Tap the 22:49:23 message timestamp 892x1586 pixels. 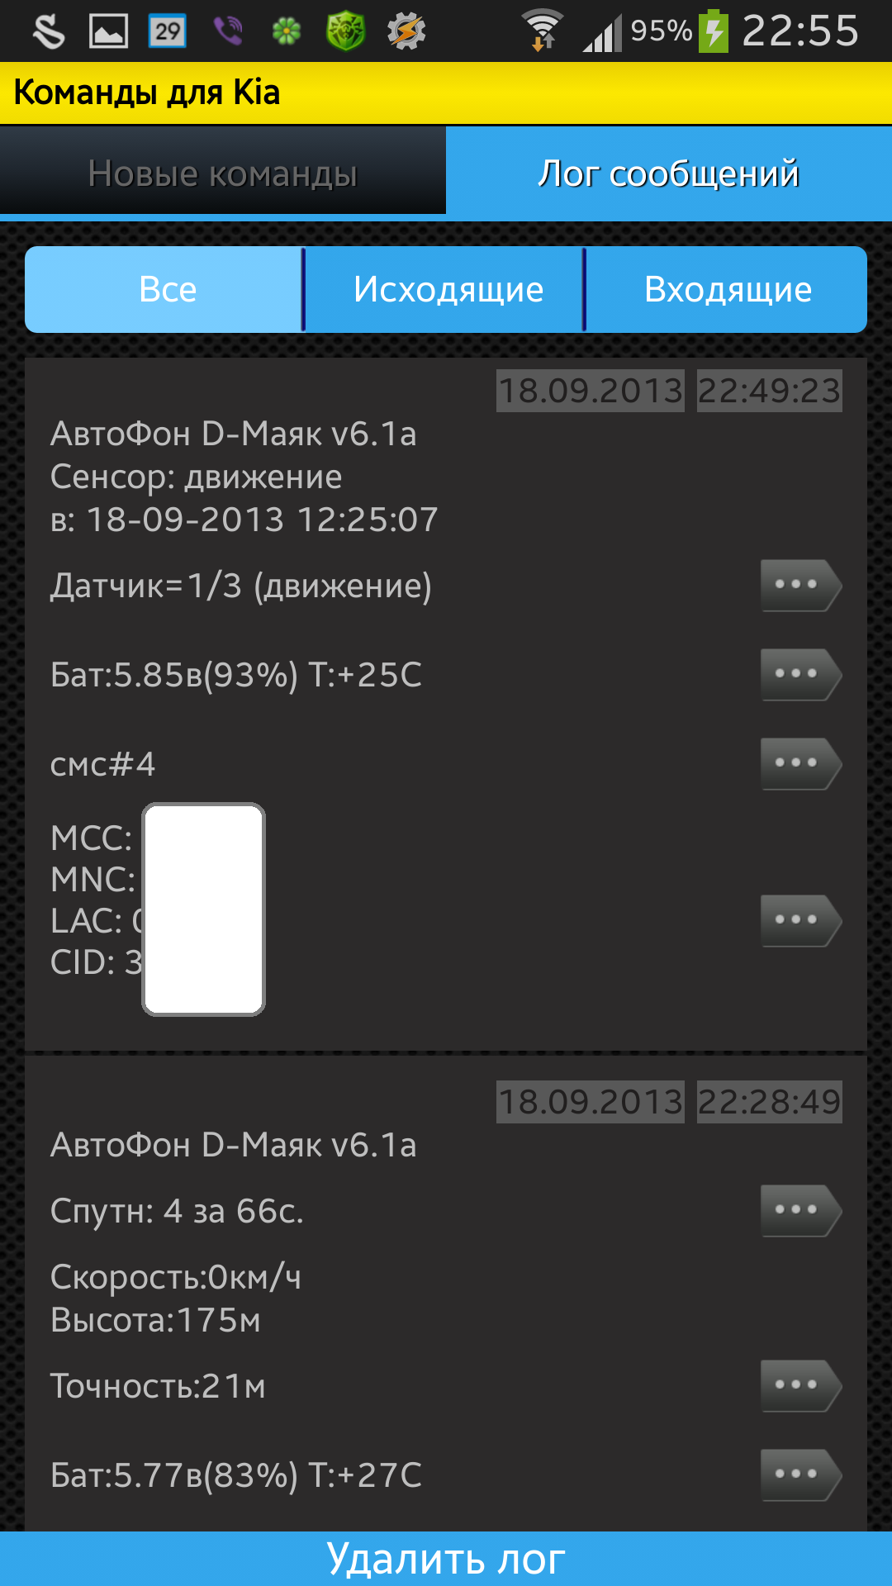(x=769, y=391)
